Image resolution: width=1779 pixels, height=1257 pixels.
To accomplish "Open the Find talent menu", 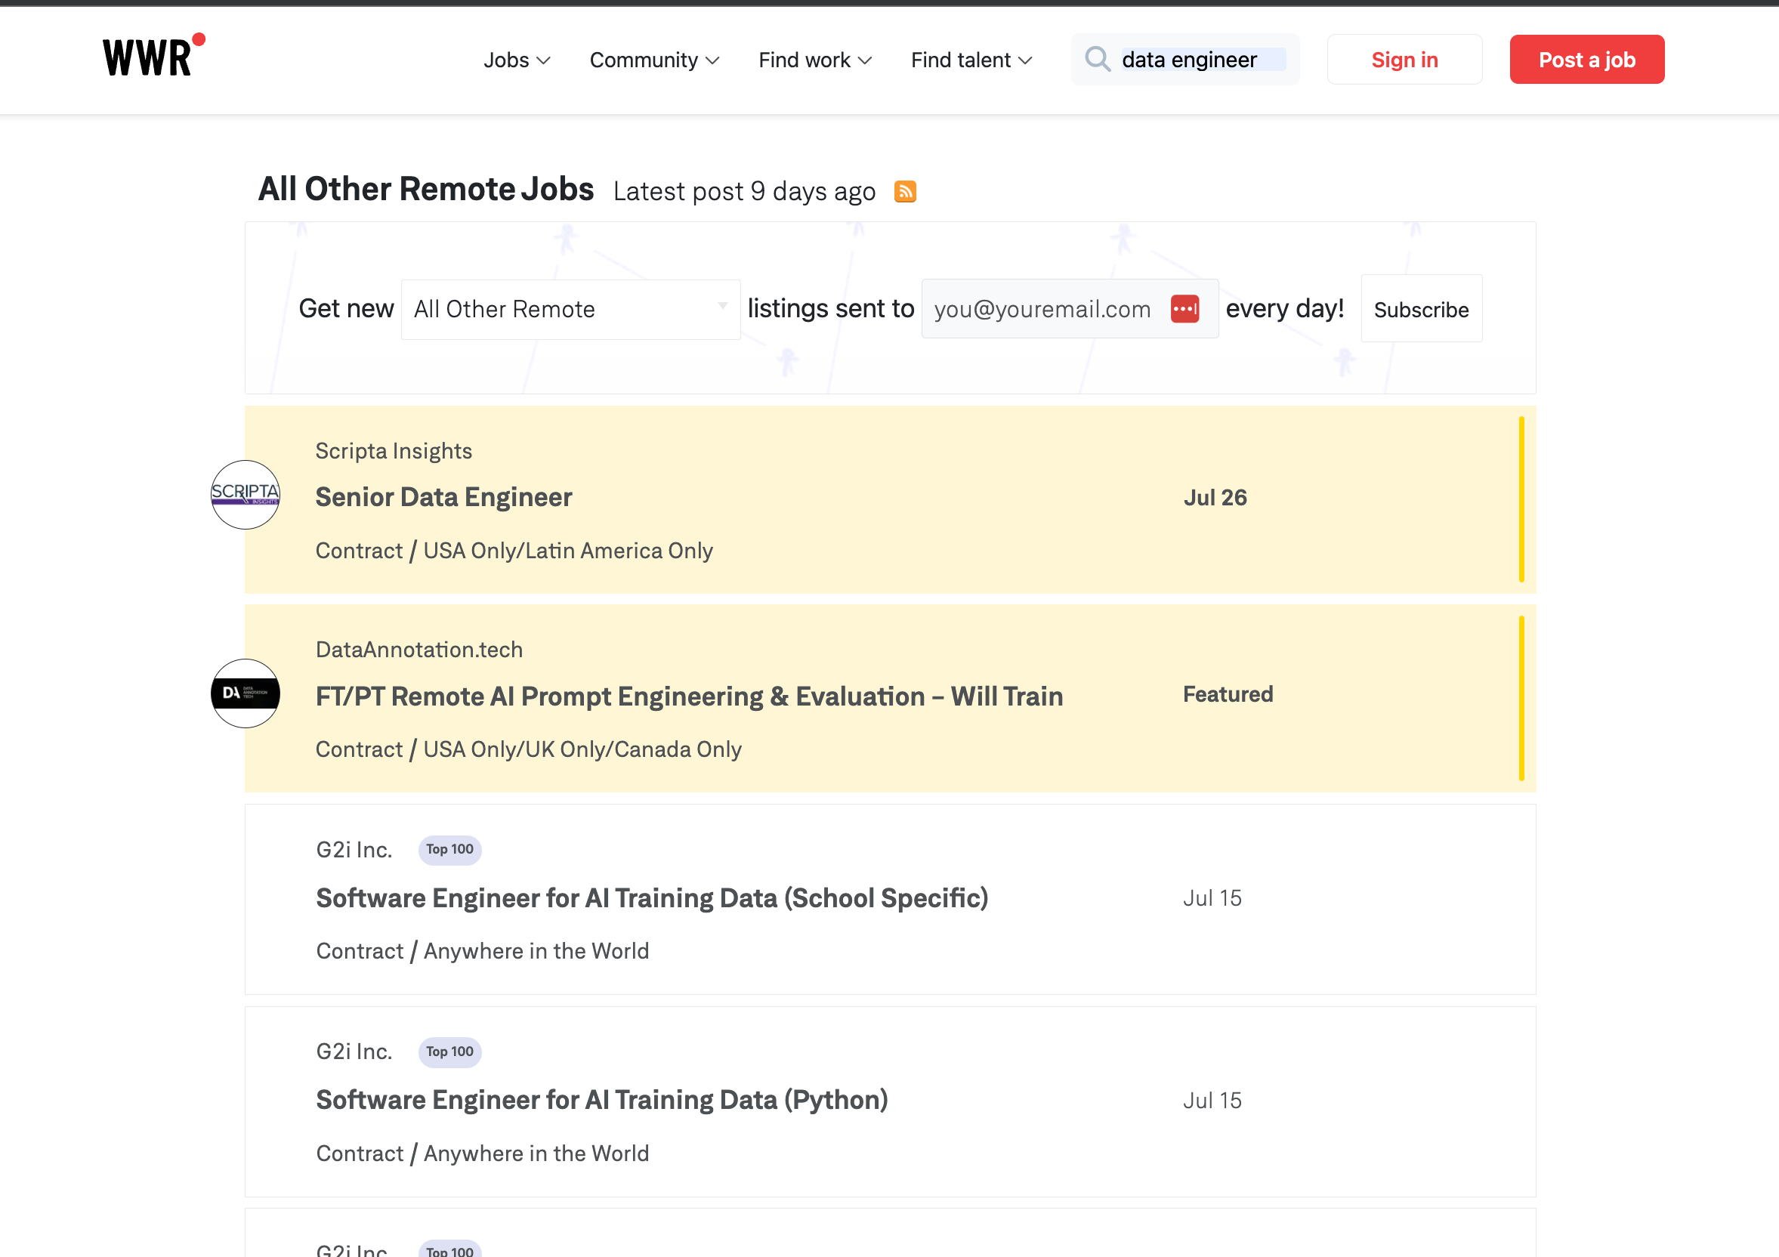I will pyautogui.click(x=971, y=60).
